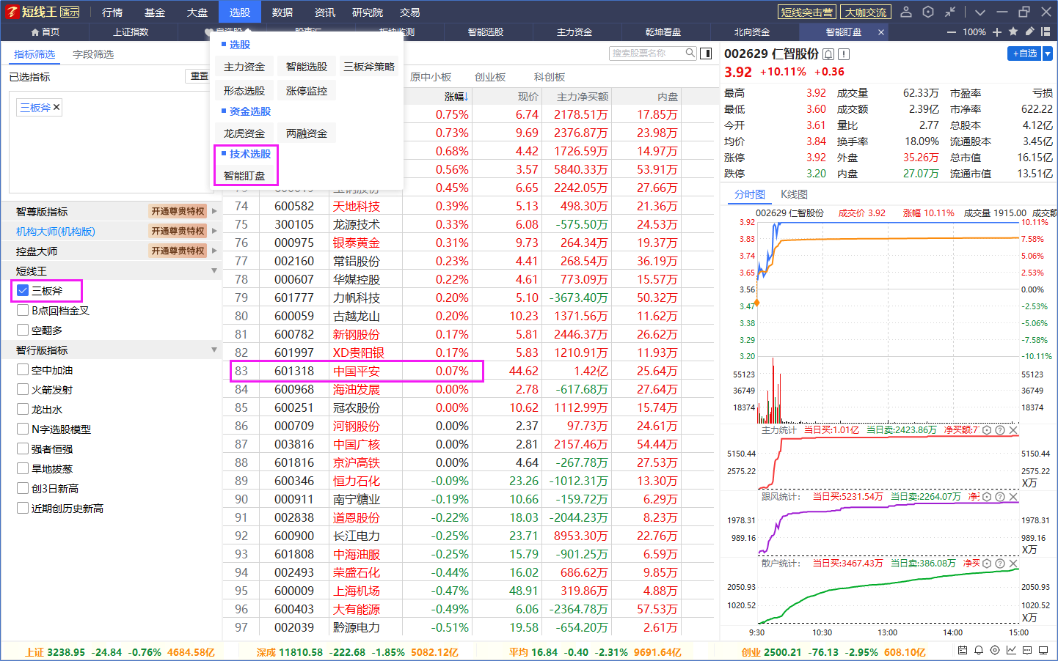Expand the 控盘大师 section arrow
This screenshot has width=1058, height=661.
pyautogui.click(x=214, y=251)
